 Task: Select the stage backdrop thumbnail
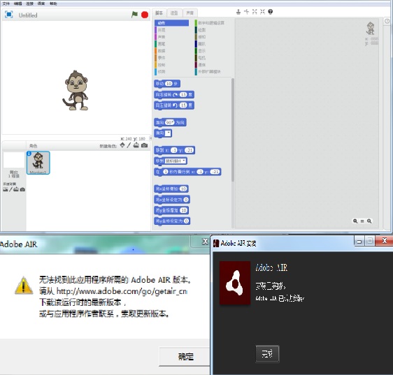(13, 160)
